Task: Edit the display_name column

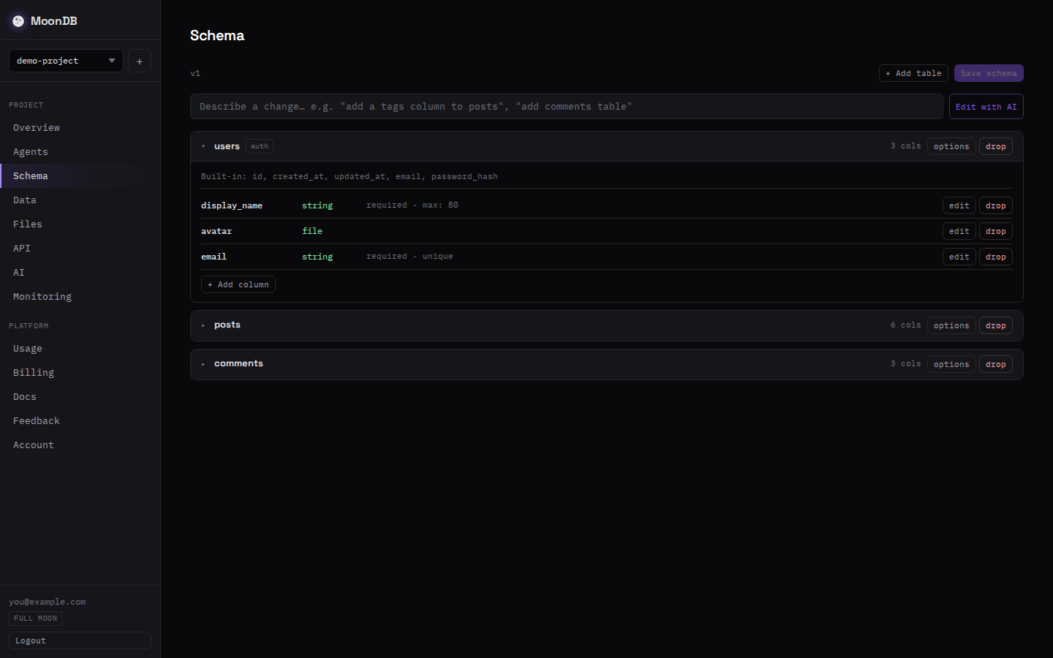Action: coord(959,205)
